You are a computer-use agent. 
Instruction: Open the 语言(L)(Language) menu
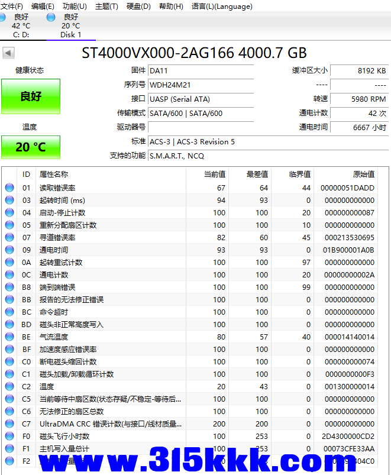[x=222, y=7]
